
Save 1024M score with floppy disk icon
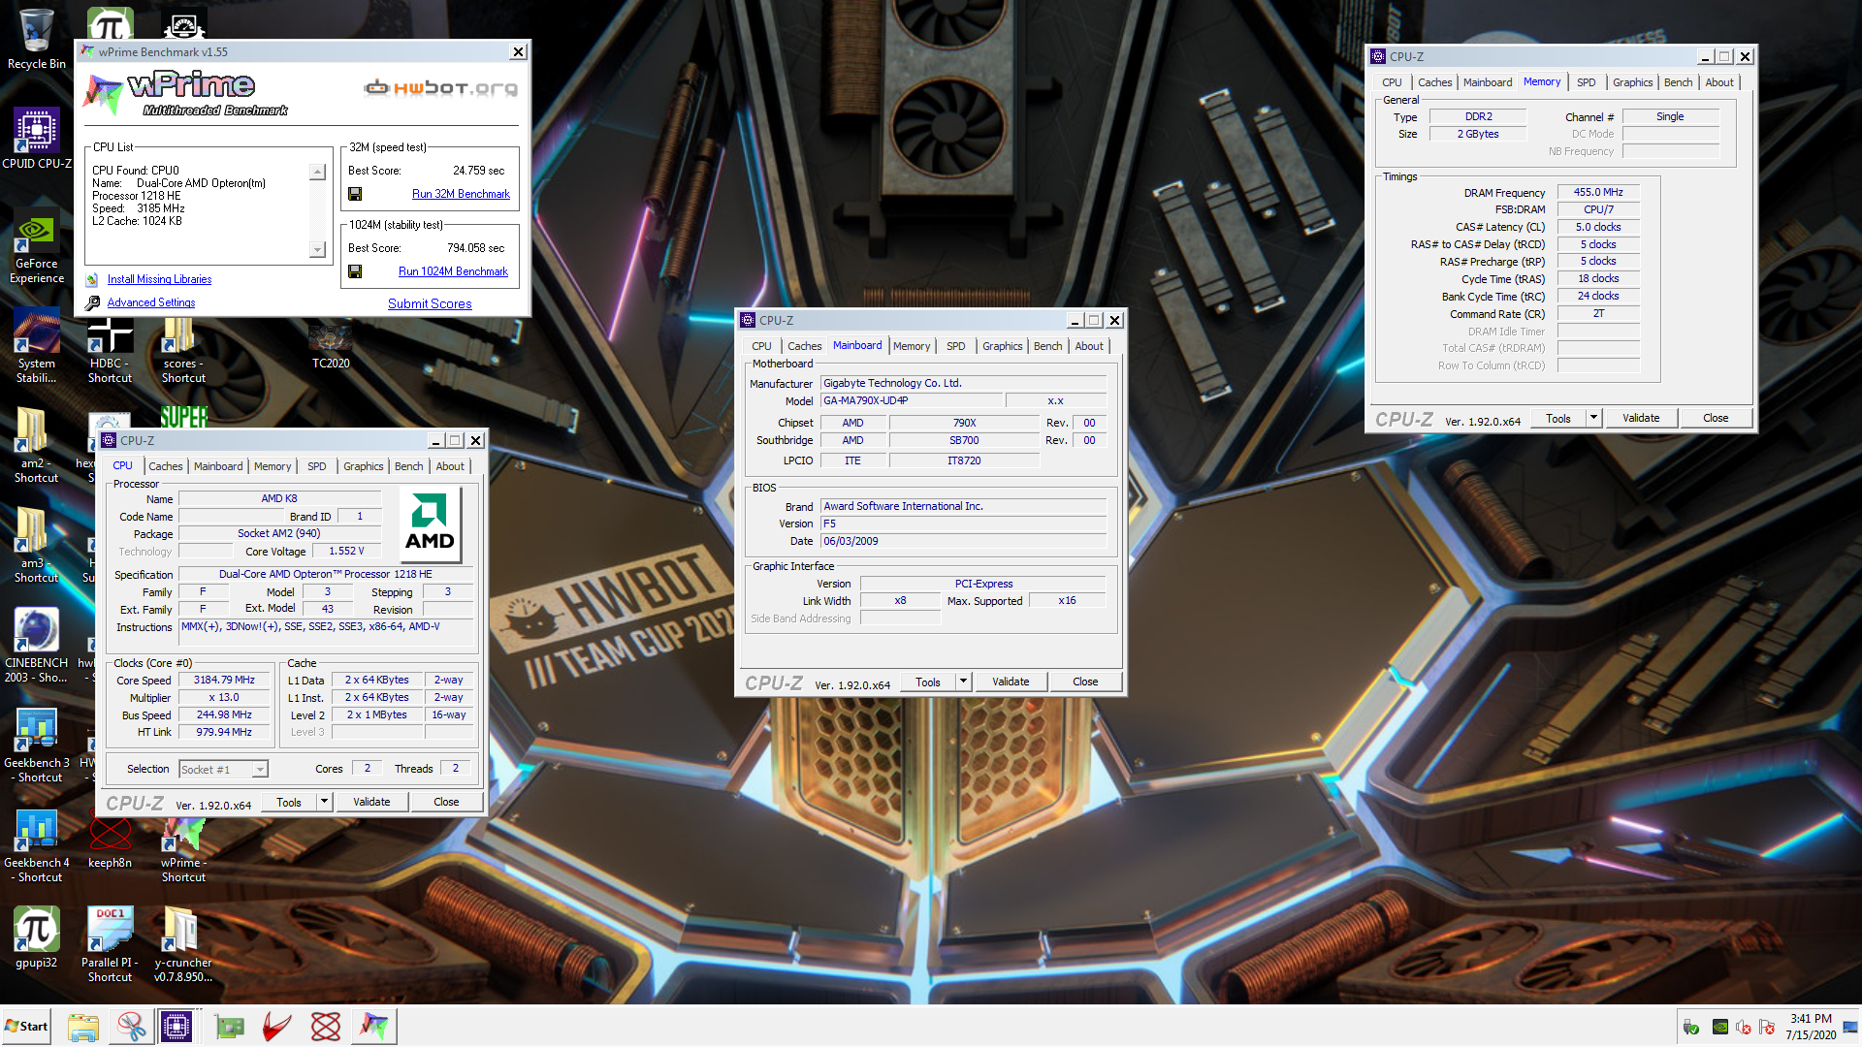(x=355, y=271)
